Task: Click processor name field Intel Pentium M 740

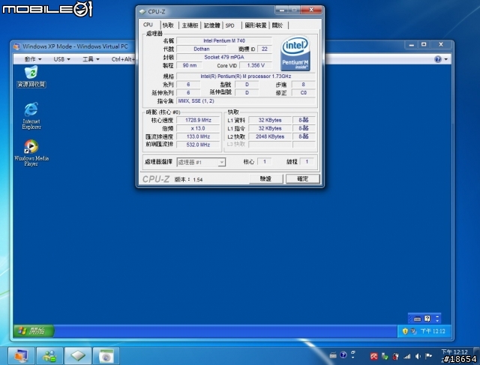Action: (x=224, y=40)
